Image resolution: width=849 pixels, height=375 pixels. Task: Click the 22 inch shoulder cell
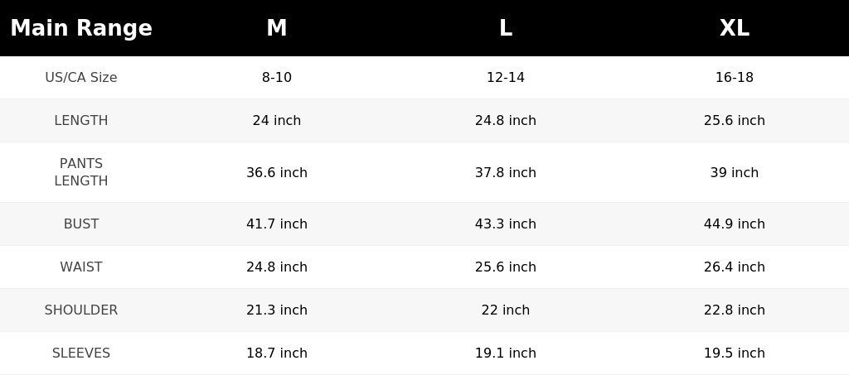point(506,310)
